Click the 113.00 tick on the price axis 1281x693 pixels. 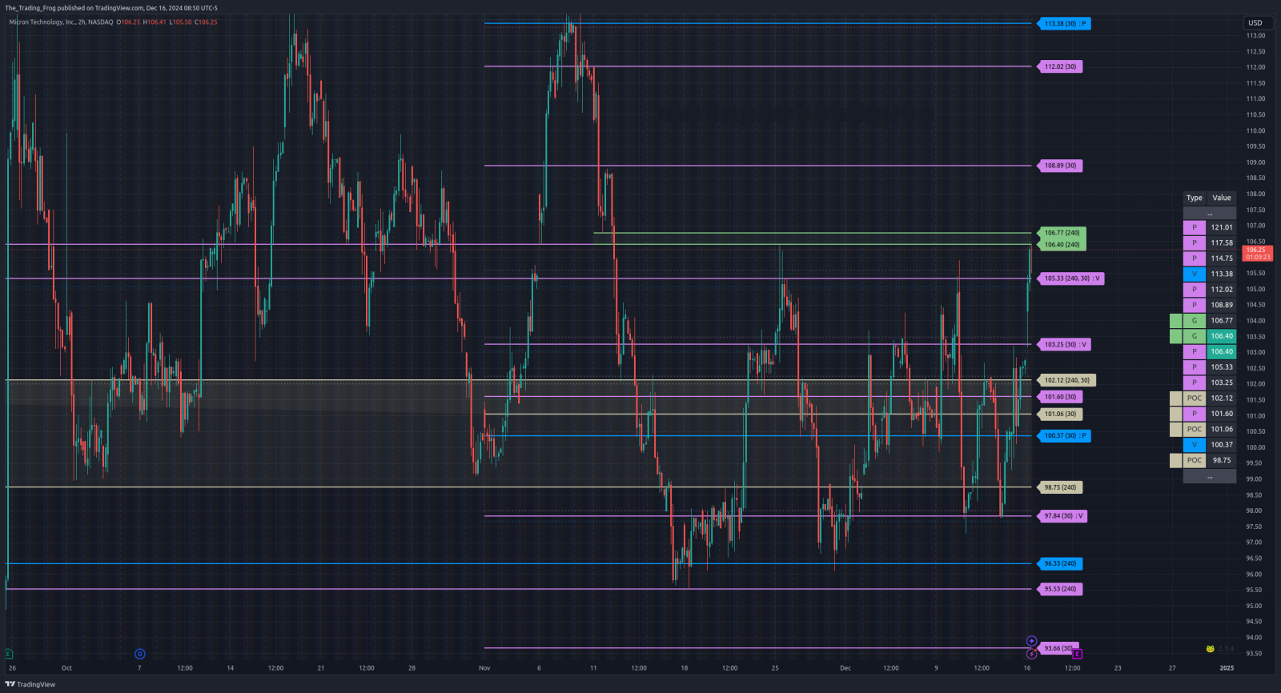tap(1255, 35)
